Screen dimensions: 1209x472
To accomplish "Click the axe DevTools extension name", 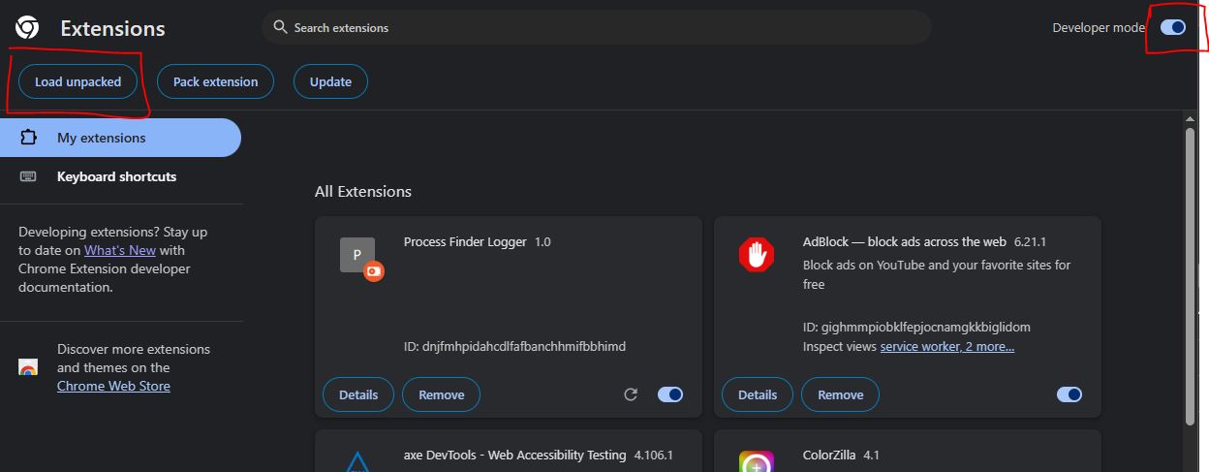I will [515, 455].
